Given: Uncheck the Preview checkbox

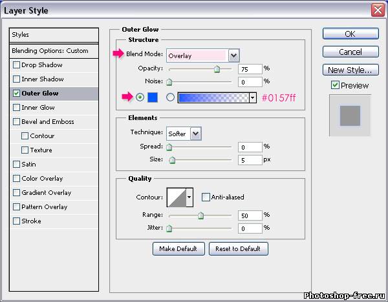Looking at the screenshot, I should click(x=334, y=85).
